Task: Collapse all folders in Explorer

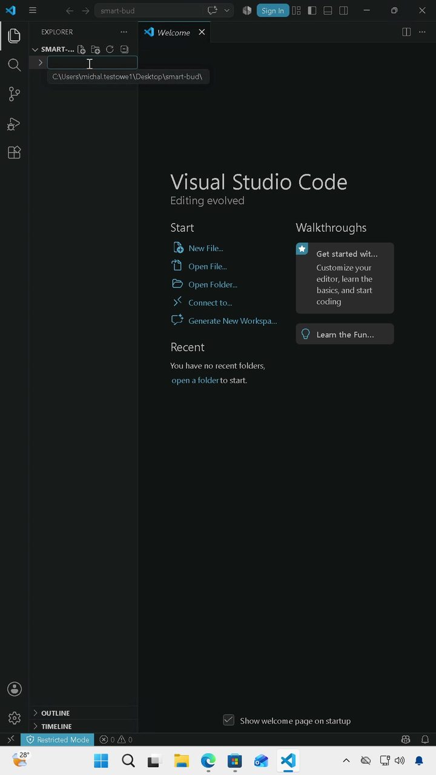Action: [x=124, y=50]
